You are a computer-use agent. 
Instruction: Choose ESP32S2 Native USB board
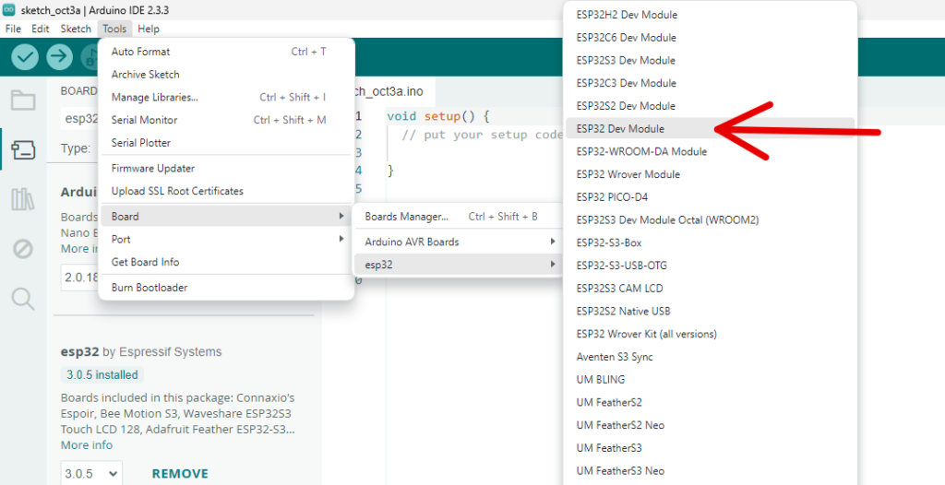(x=710, y=312)
